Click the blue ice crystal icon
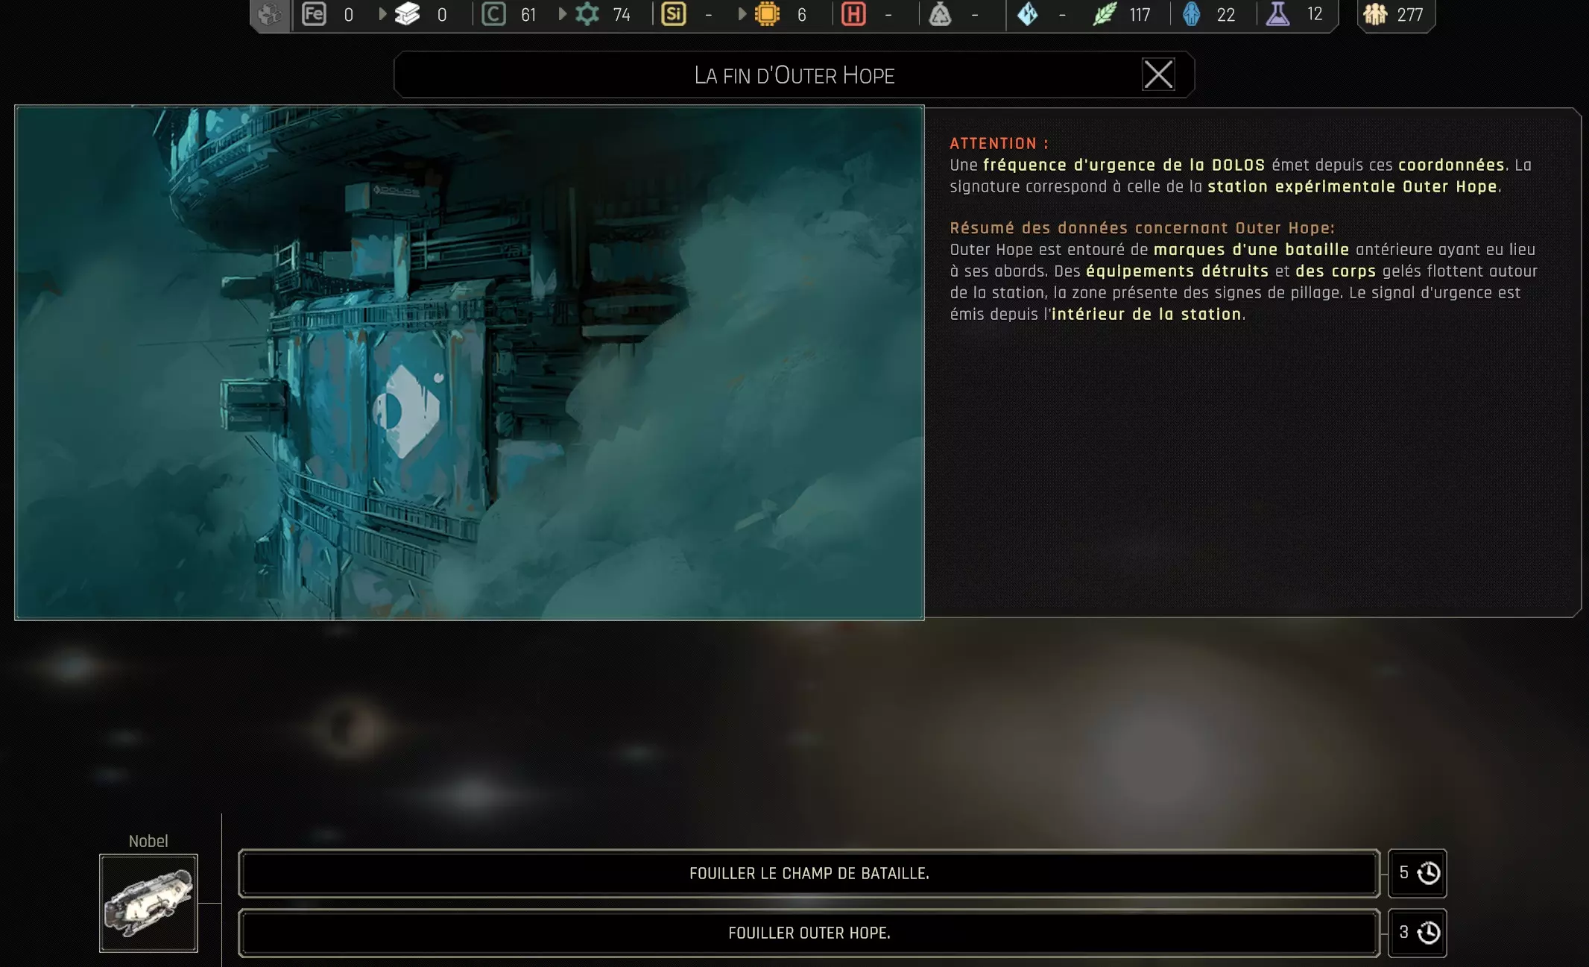 [x=1028, y=14]
